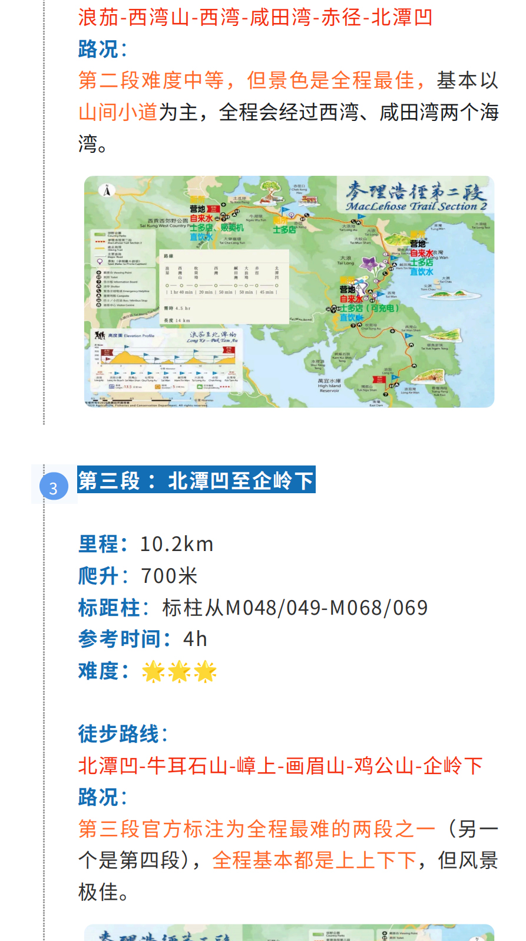Click orange text 全程基本都是上上下下

pos(314,860)
